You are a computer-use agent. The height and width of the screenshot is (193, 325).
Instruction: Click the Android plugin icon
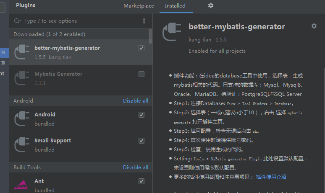point(22,118)
